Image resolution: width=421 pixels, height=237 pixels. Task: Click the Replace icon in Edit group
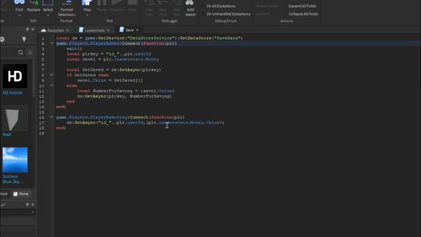click(34, 3)
